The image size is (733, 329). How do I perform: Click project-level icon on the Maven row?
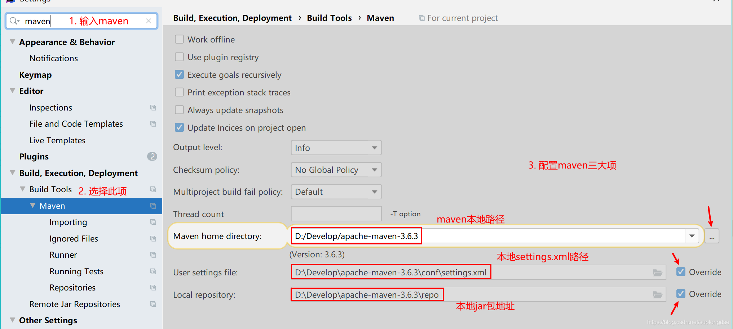[153, 206]
